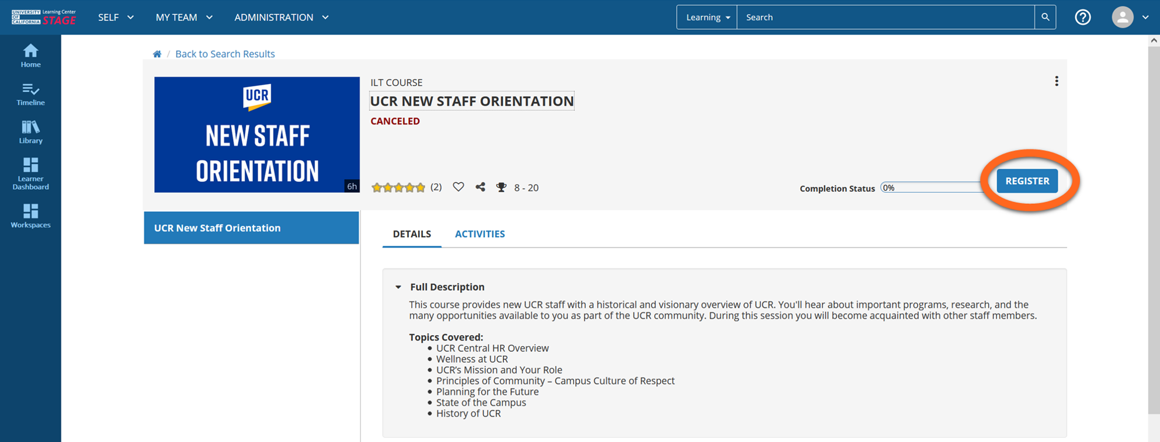Open the SELF menu

116,18
